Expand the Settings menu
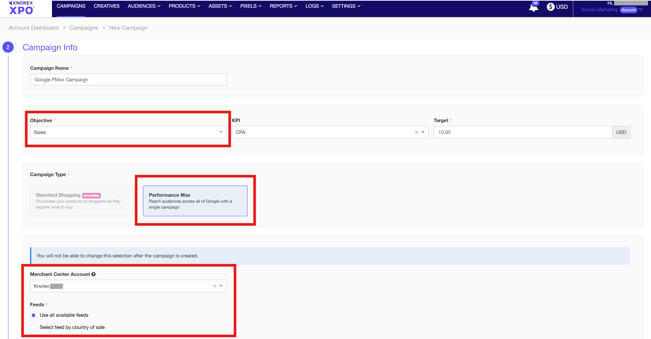 346,6
